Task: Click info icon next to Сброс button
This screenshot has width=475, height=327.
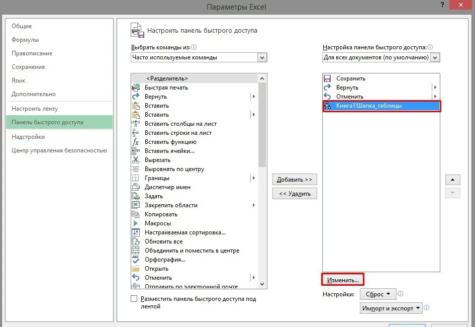Action: tap(400, 293)
